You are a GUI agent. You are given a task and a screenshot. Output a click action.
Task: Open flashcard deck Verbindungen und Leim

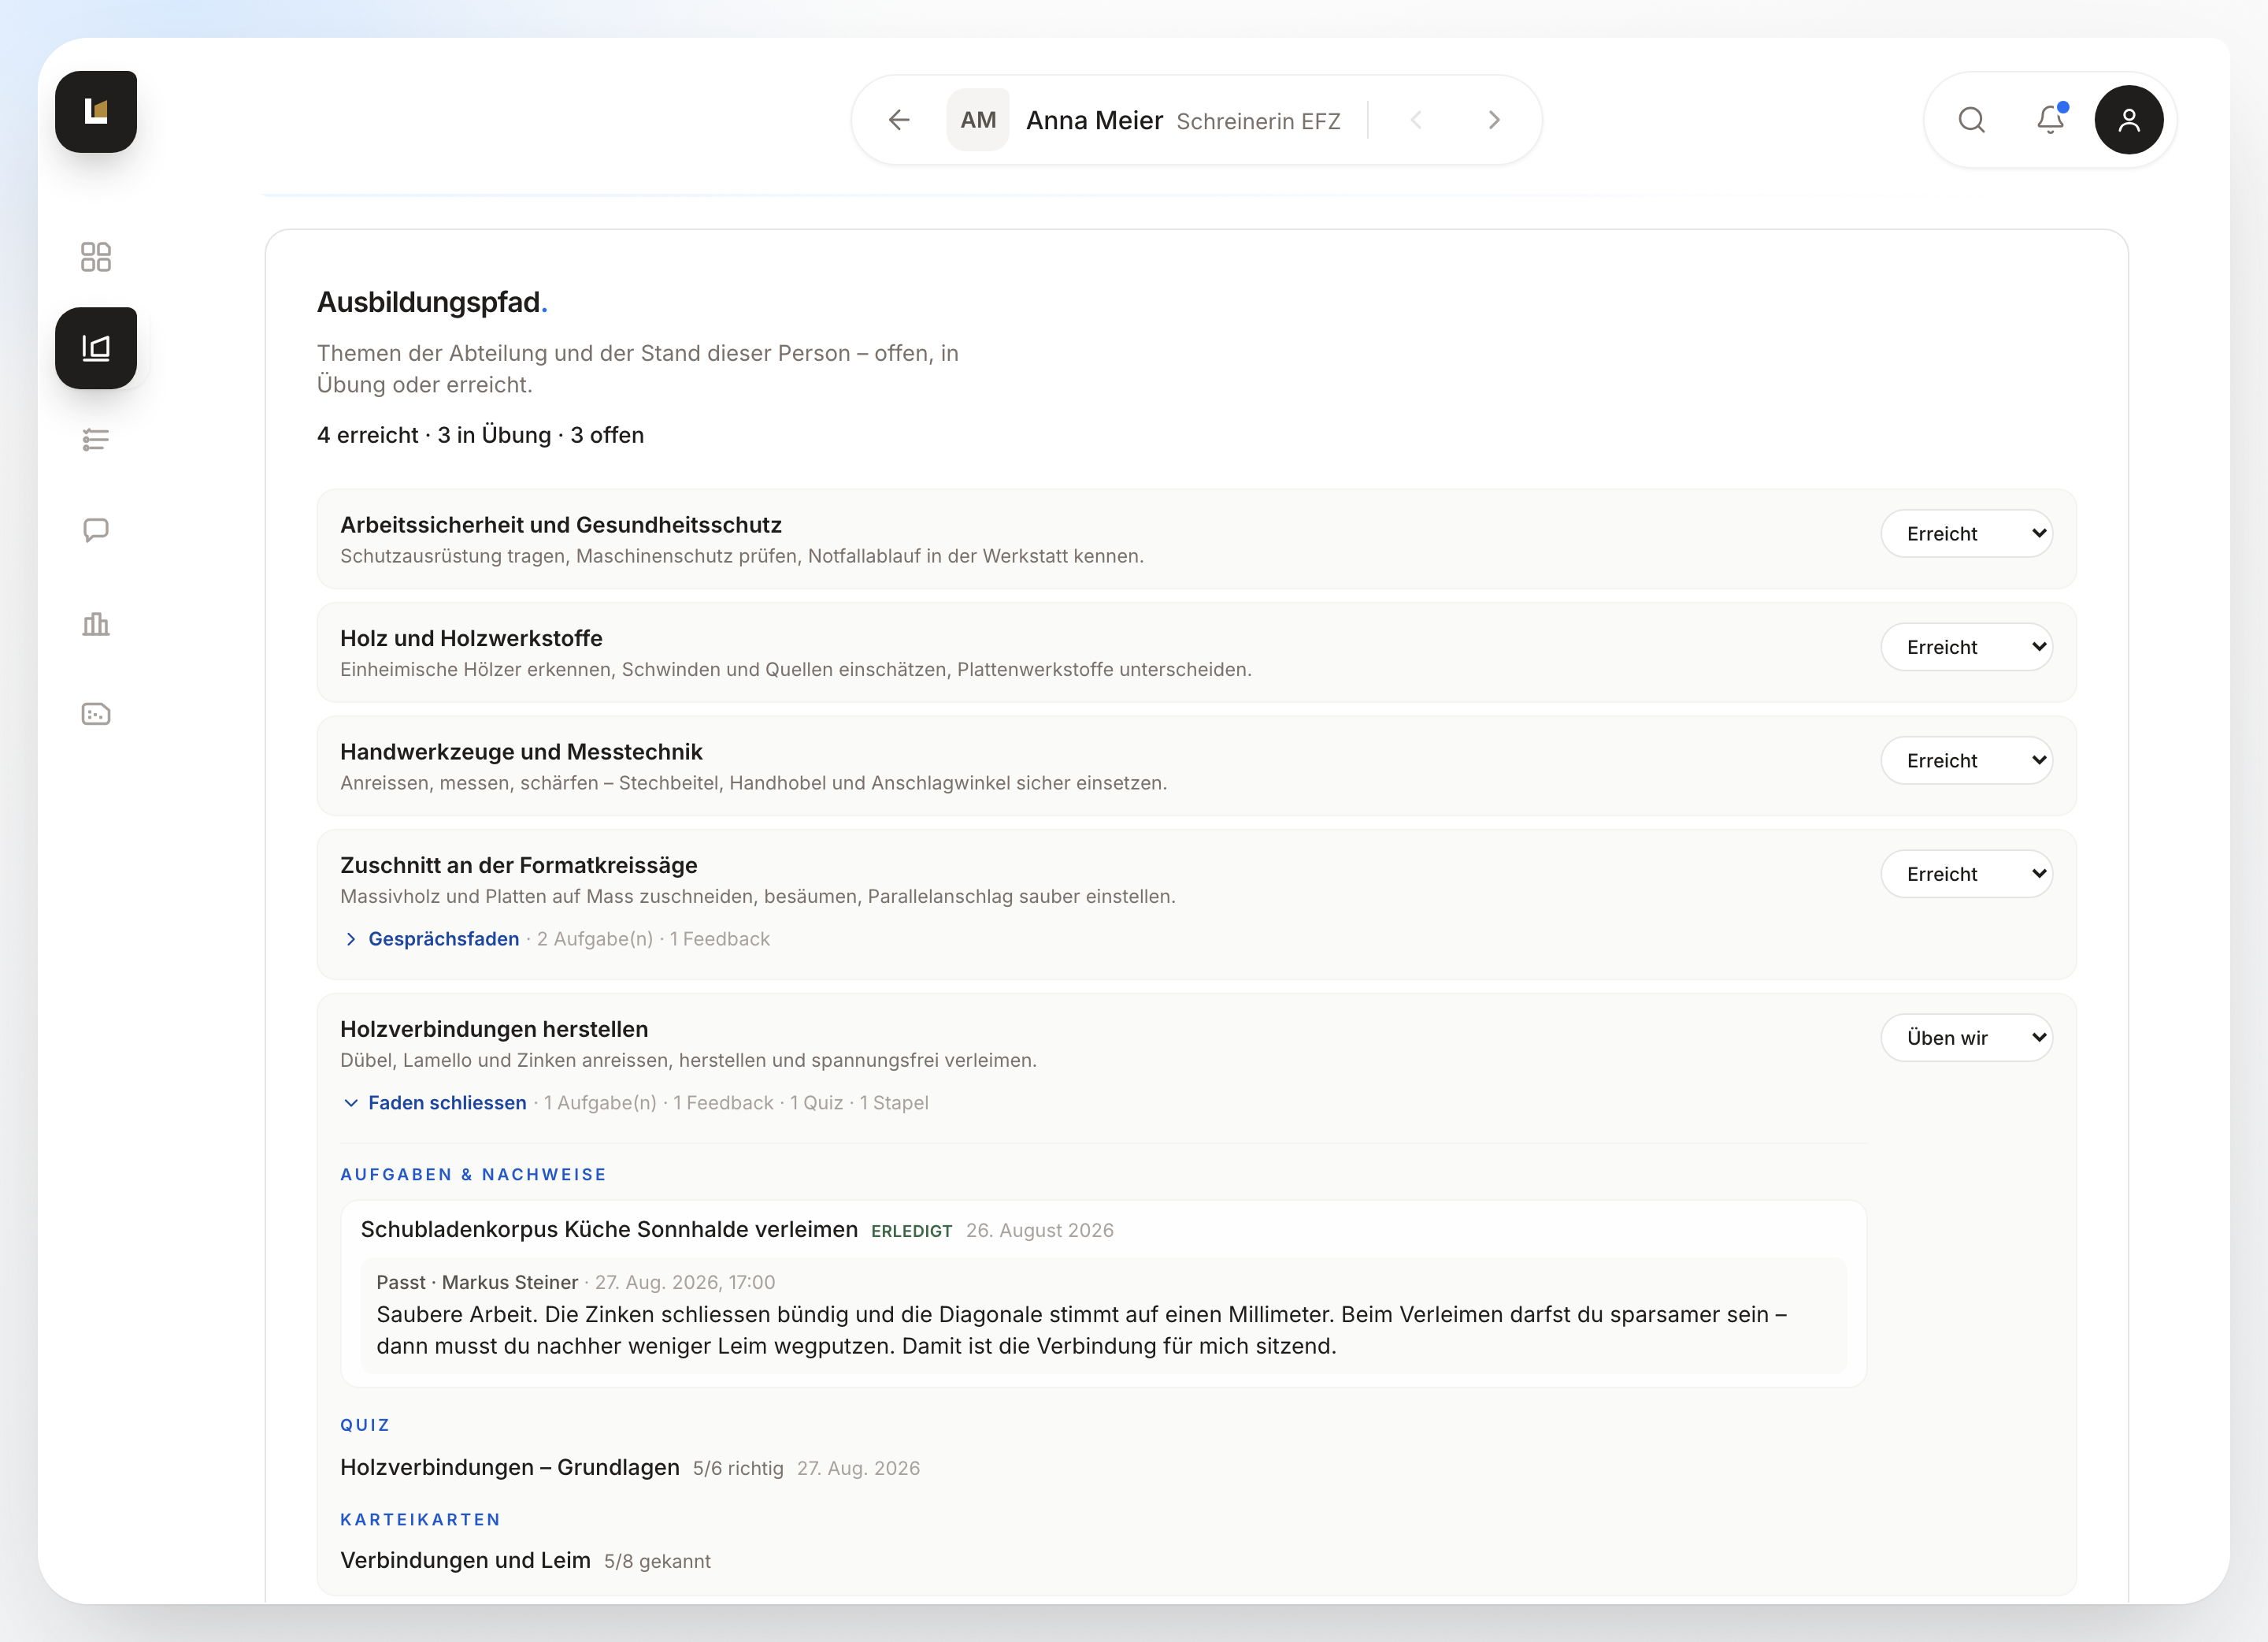(x=465, y=1561)
